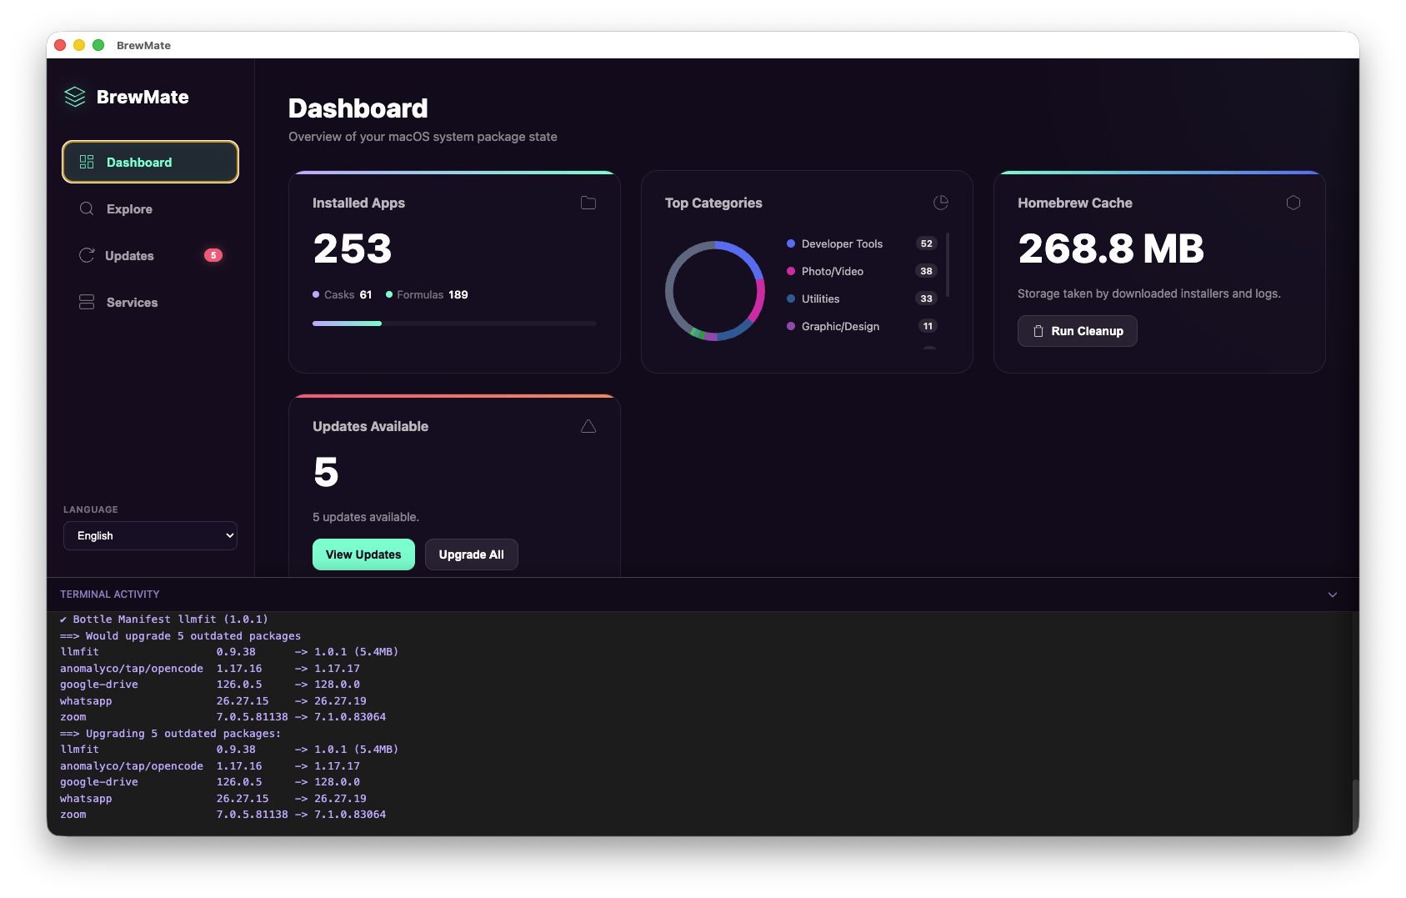Click the Casks 61 legend entry
Screen dimensions: 1406x898
coord(343,294)
